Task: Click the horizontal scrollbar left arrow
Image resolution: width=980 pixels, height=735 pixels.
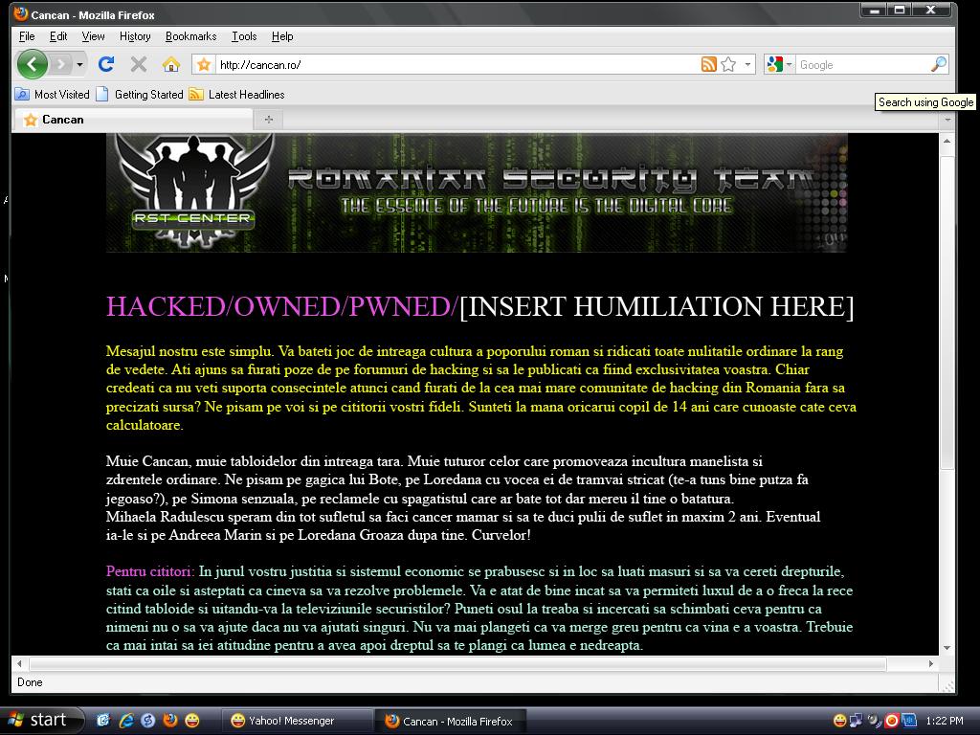Action: click(19, 664)
